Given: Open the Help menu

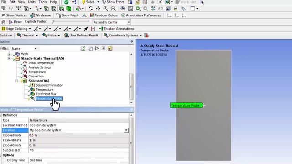Looking at the screenshot, I should pos(53,2).
